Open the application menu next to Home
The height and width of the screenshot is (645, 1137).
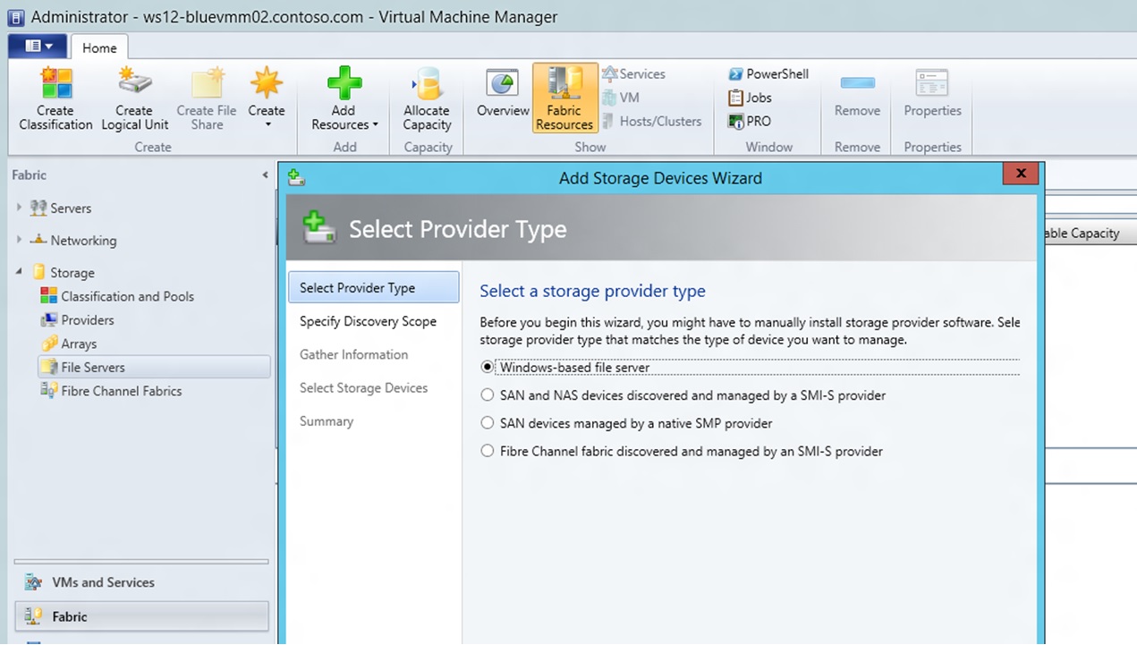pyautogui.click(x=37, y=47)
